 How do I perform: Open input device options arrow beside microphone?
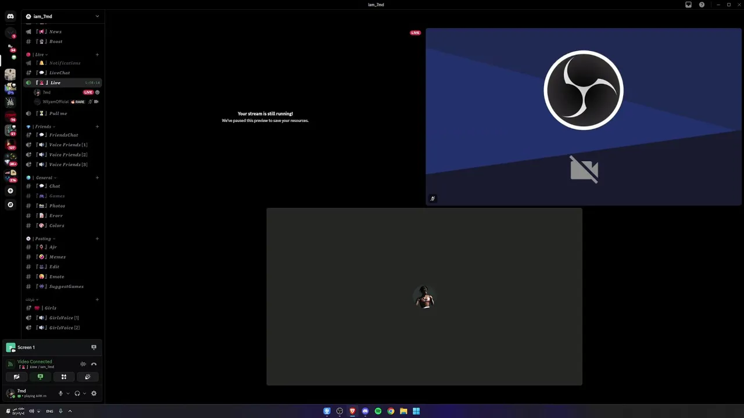(68, 394)
